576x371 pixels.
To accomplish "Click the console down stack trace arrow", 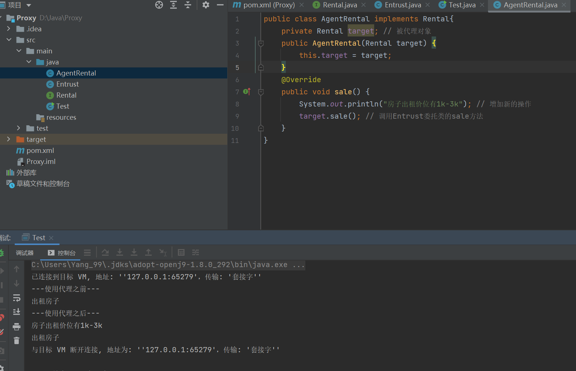I will tap(17, 283).
